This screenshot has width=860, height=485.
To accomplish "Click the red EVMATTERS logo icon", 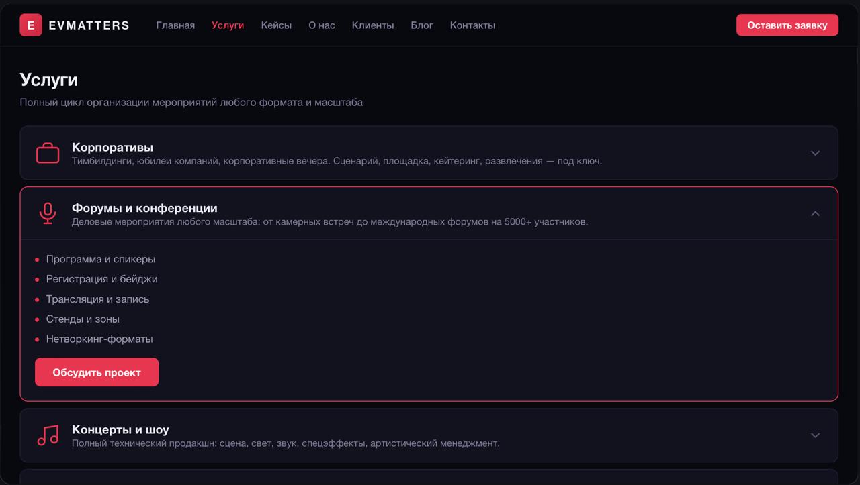I will [x=31, y=25].
